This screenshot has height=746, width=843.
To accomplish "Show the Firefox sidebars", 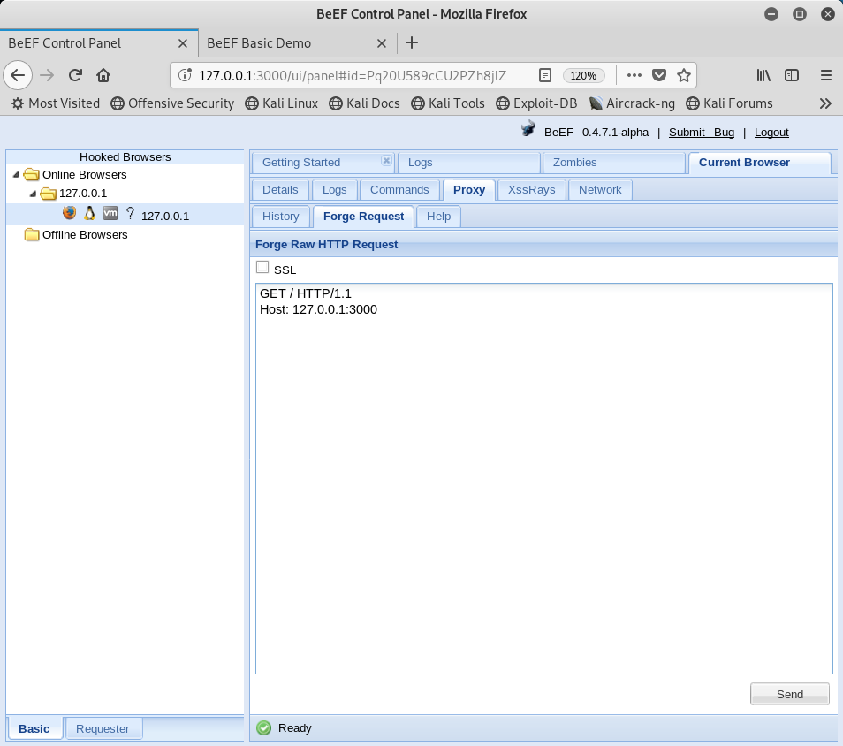I will [792, 75].
